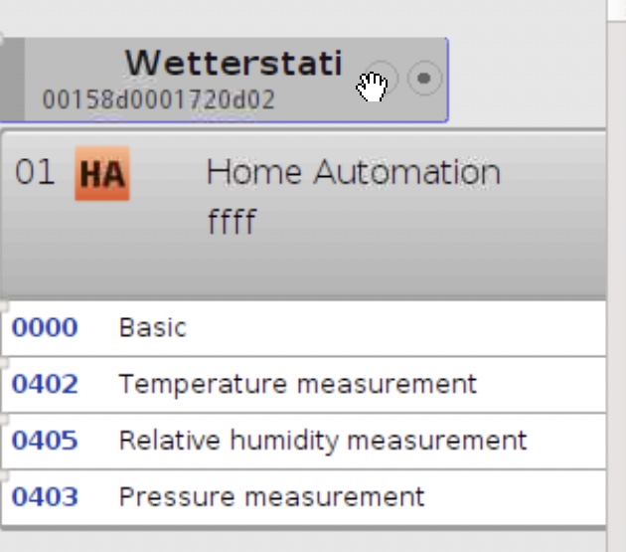Click the gray handle left of Wetterstati

click(11, 80)
